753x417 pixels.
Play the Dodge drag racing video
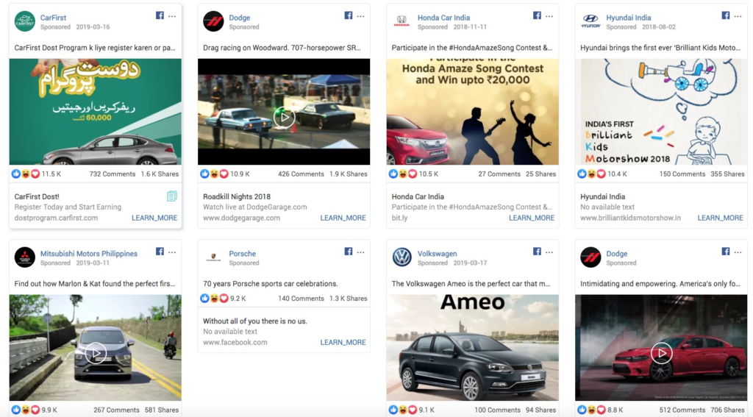point(284,117)
